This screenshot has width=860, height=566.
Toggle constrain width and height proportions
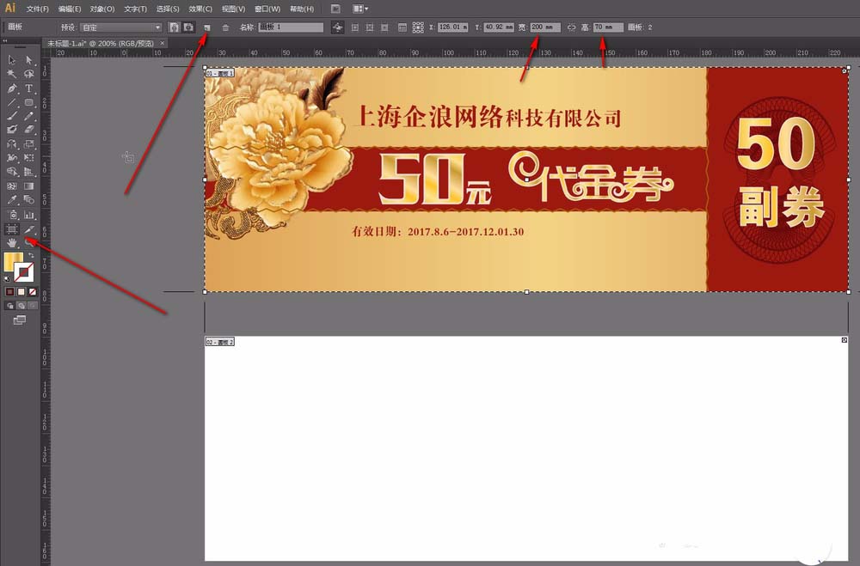click(x=572, y=27)
